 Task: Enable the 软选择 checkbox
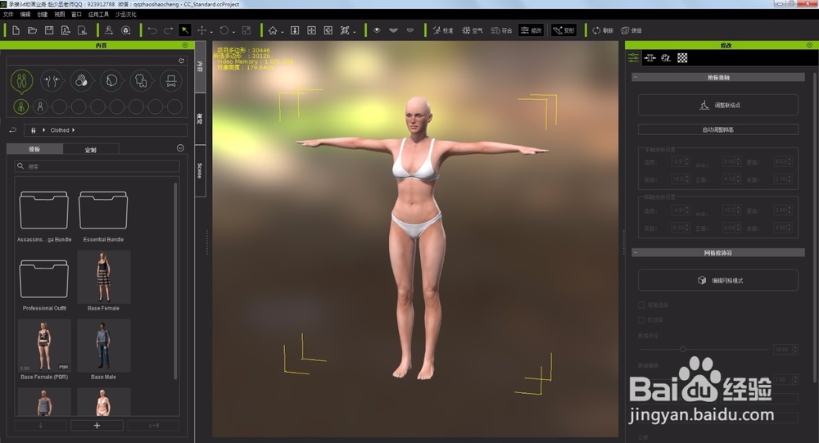pyautogui.click(x=641, y=319)
